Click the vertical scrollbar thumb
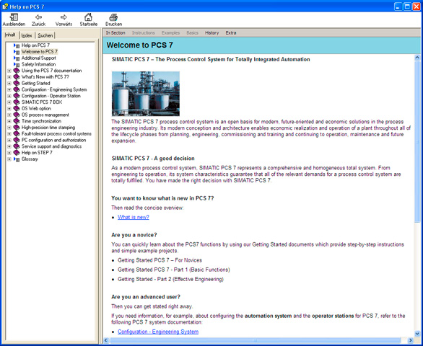423x346 pixels. click(x=417, y=141)
